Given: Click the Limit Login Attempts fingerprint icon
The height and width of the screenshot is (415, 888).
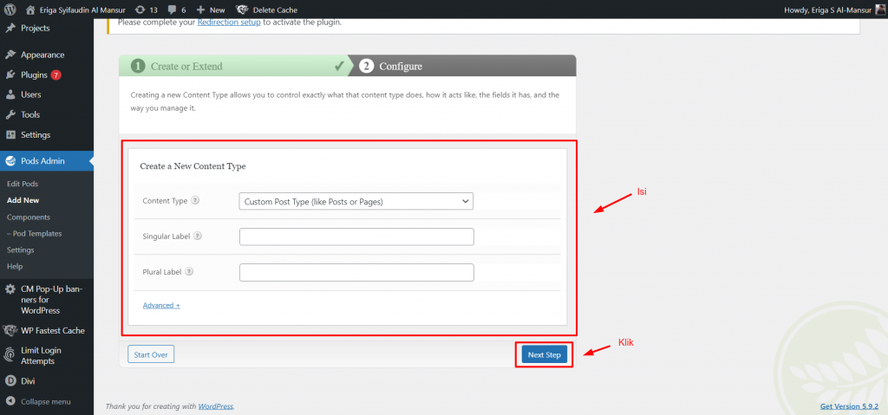Looking at the screenshot, I should [10, 355].
